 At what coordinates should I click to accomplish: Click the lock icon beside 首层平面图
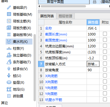[x=94, y=2]
